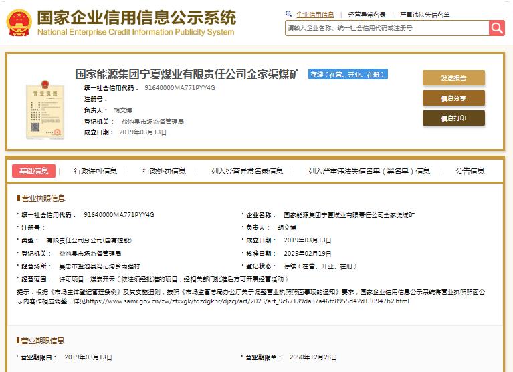This screenshot has height=372, width=513.
Task: Open the 列入严重违法失信名单（黑名单）信息 tab
Action: [369, 171]
